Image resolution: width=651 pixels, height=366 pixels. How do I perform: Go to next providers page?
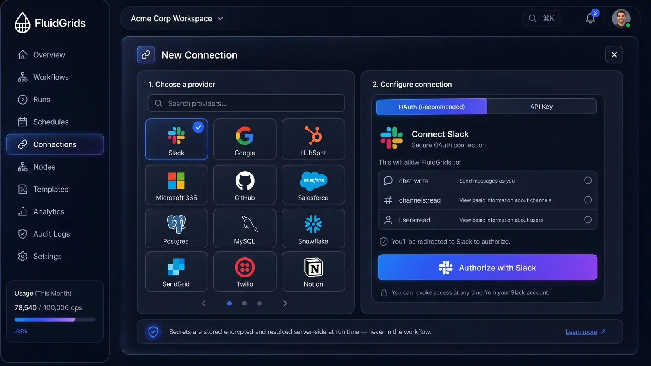pos(285,303)
